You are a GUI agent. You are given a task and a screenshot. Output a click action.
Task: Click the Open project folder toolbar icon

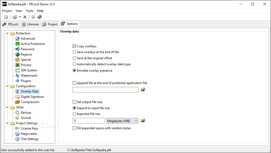(15, 17)
